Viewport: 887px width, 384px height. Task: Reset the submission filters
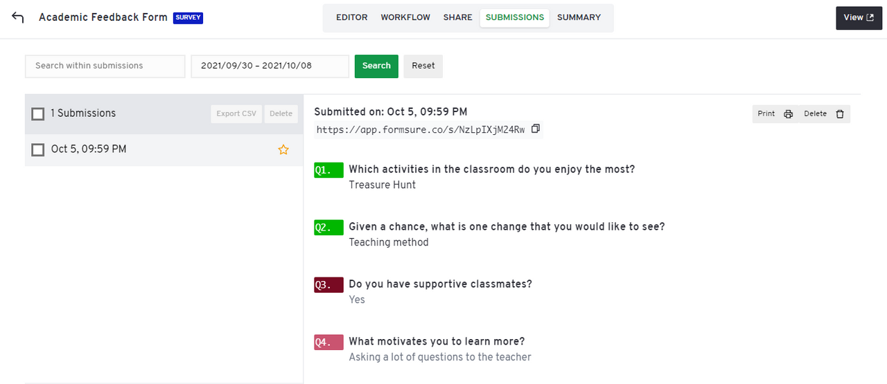click(x=423, y=66)
